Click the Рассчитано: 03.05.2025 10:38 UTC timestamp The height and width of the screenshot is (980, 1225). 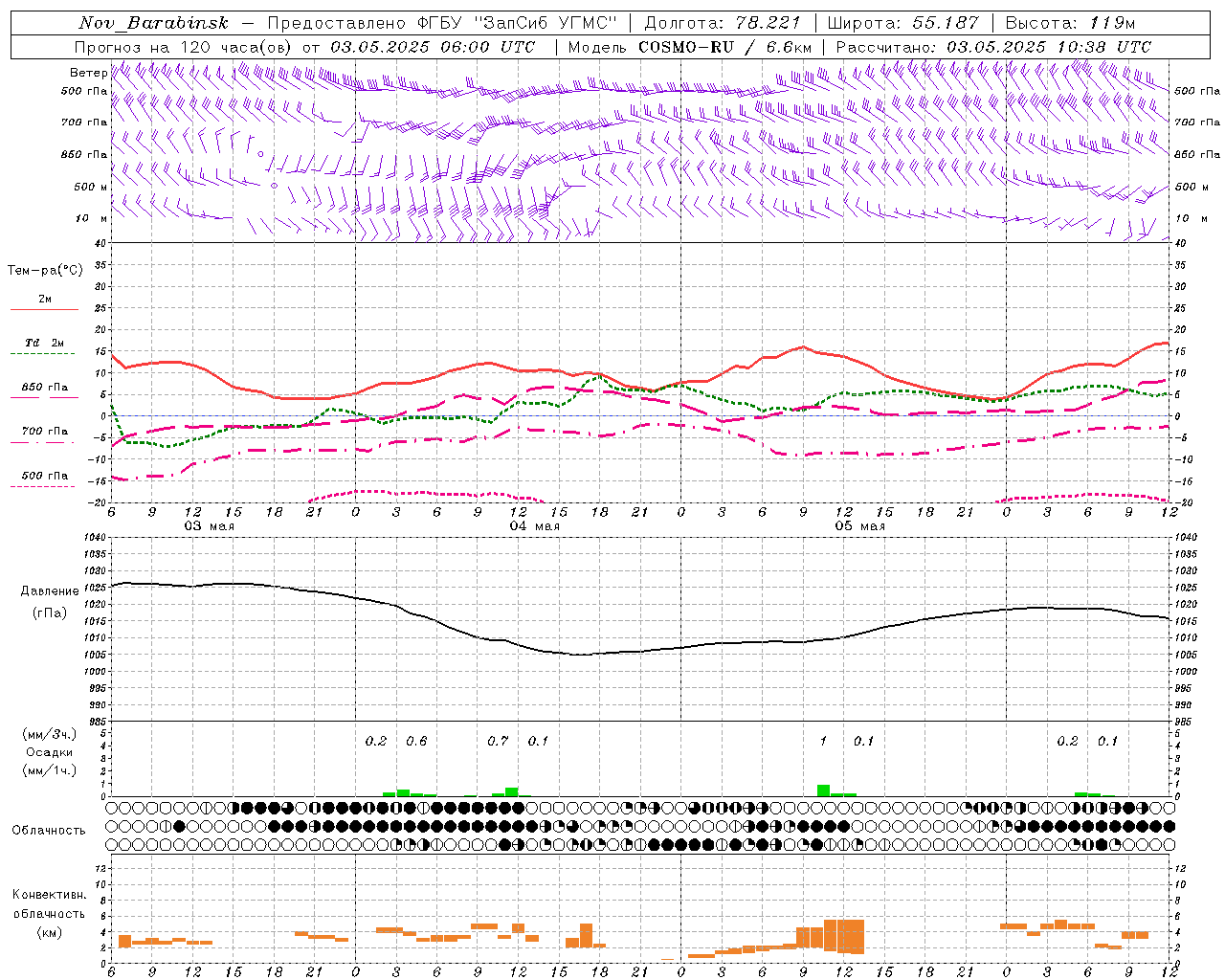coord(993,47)
